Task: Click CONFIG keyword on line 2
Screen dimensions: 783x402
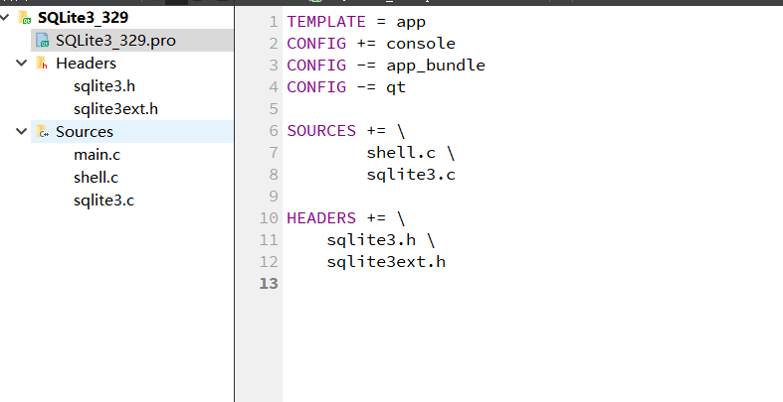Action: tap(316, 44)
